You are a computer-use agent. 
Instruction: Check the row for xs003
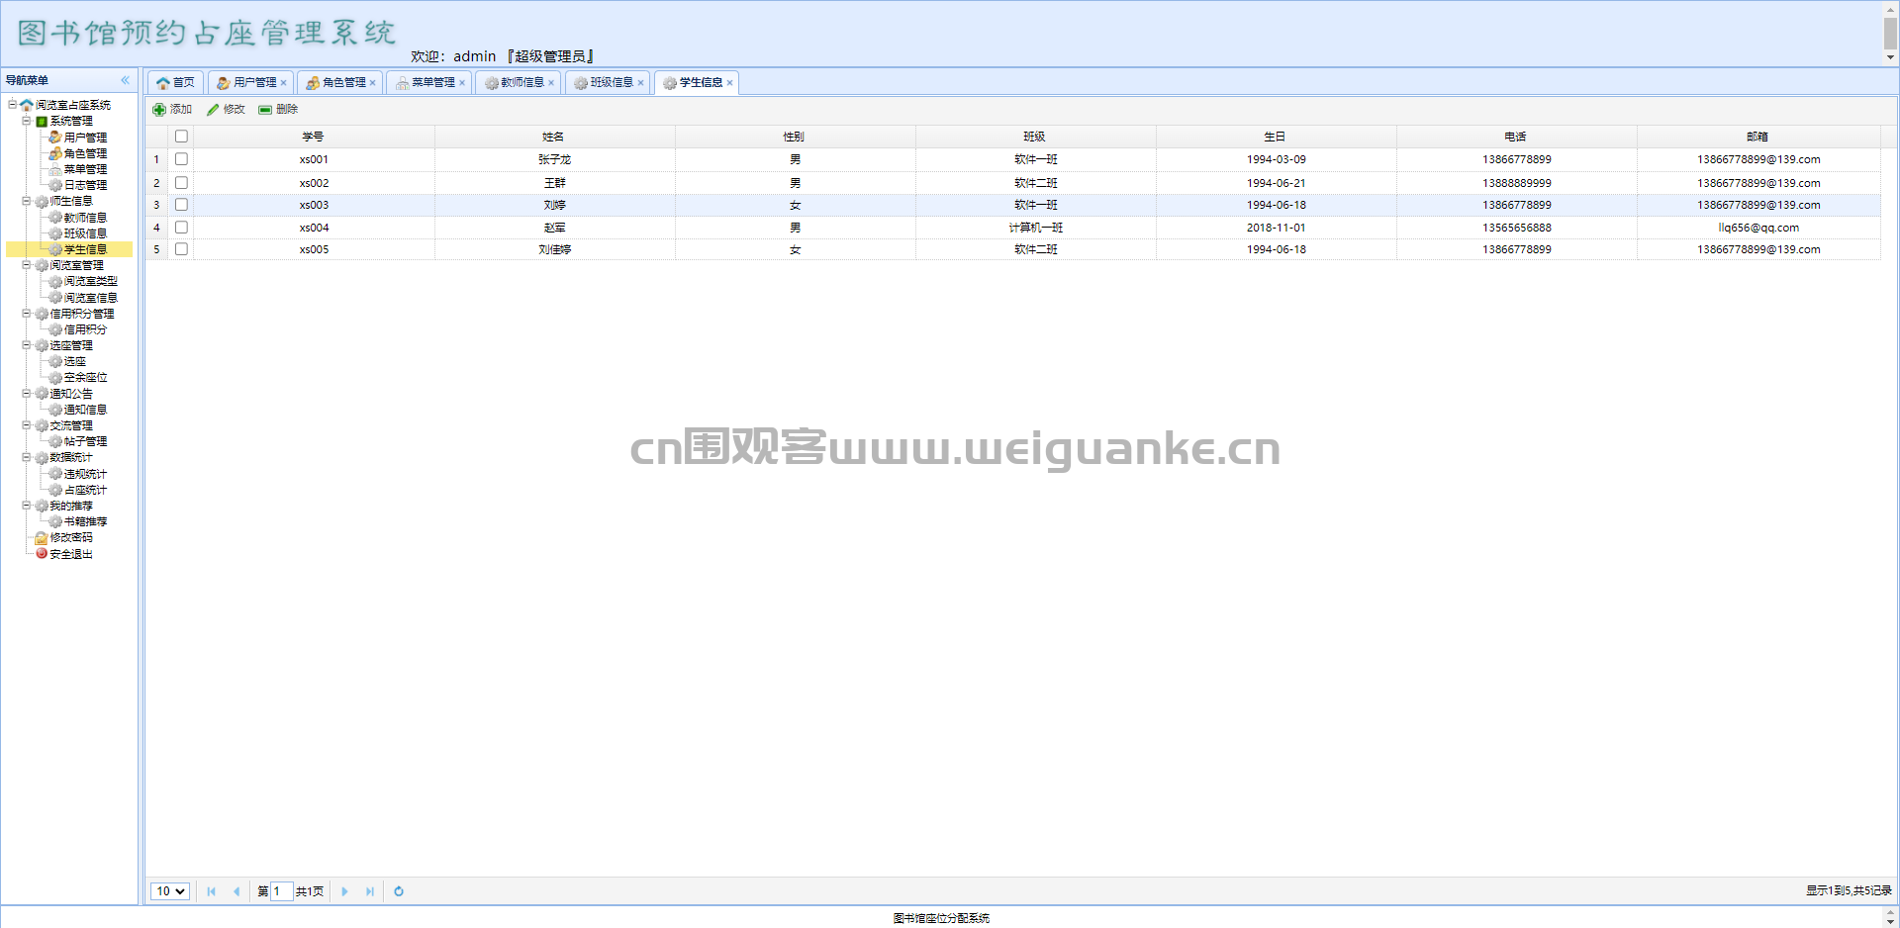pos(181,205)
